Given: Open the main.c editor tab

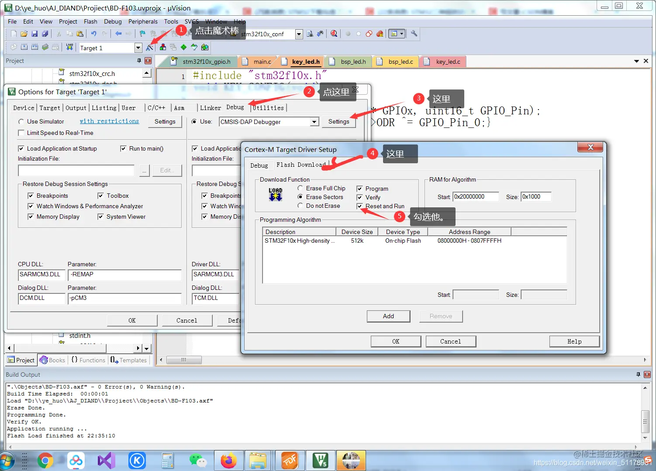Looking at the screenshot, I should coord(262,62).
